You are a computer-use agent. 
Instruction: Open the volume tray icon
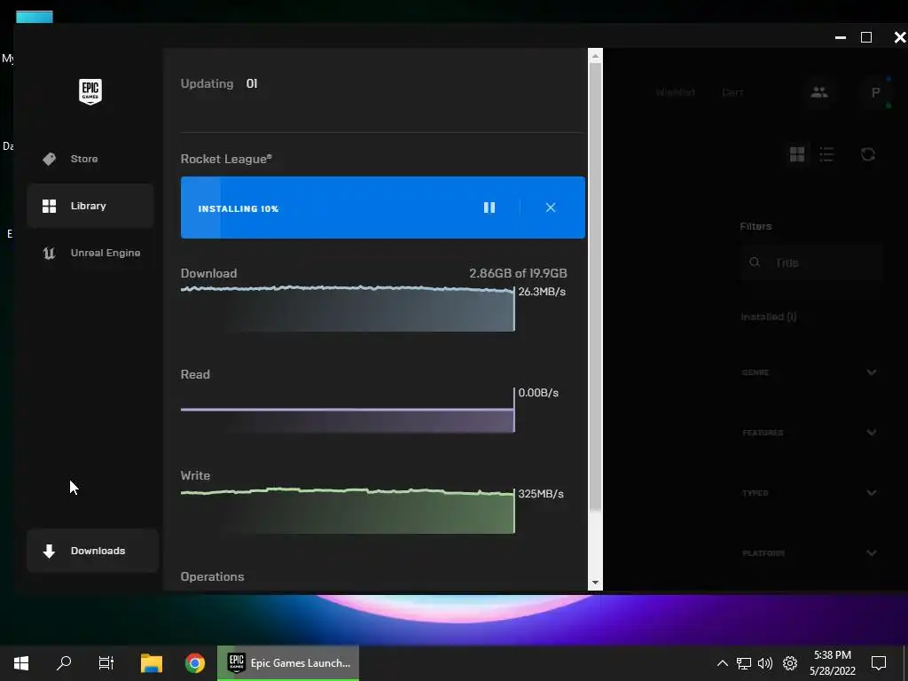[765, 663]
